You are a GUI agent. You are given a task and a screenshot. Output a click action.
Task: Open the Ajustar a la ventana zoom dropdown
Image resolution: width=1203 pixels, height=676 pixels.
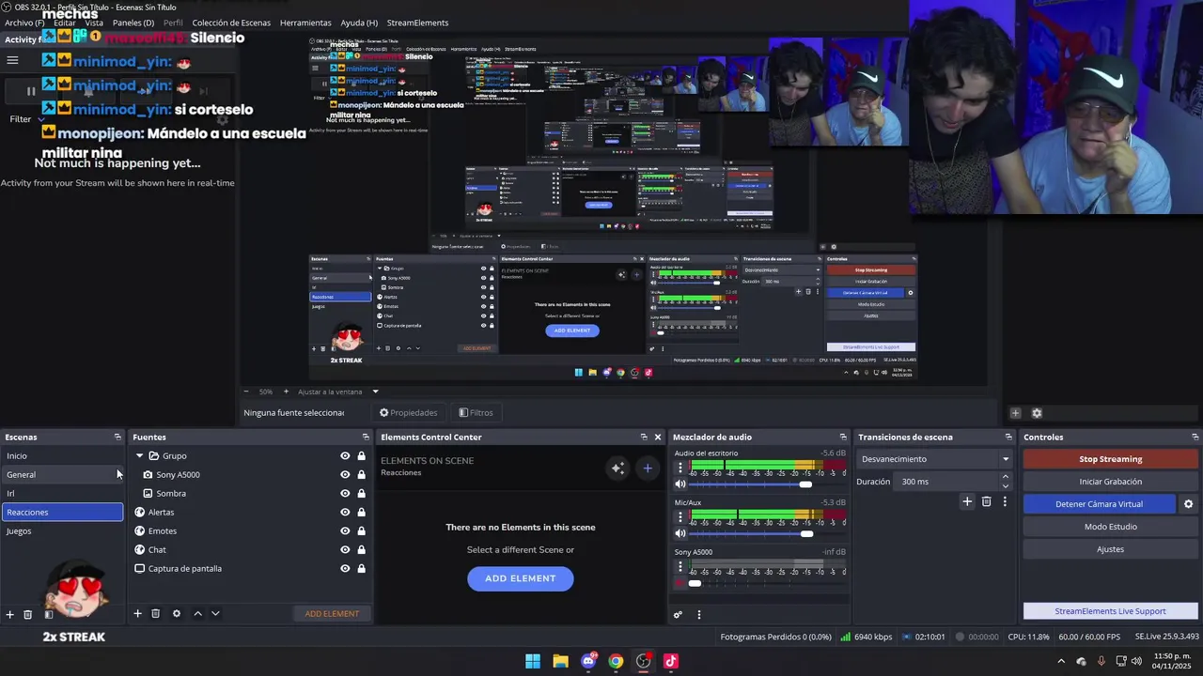pyautogui.click(x=375, y=392)
